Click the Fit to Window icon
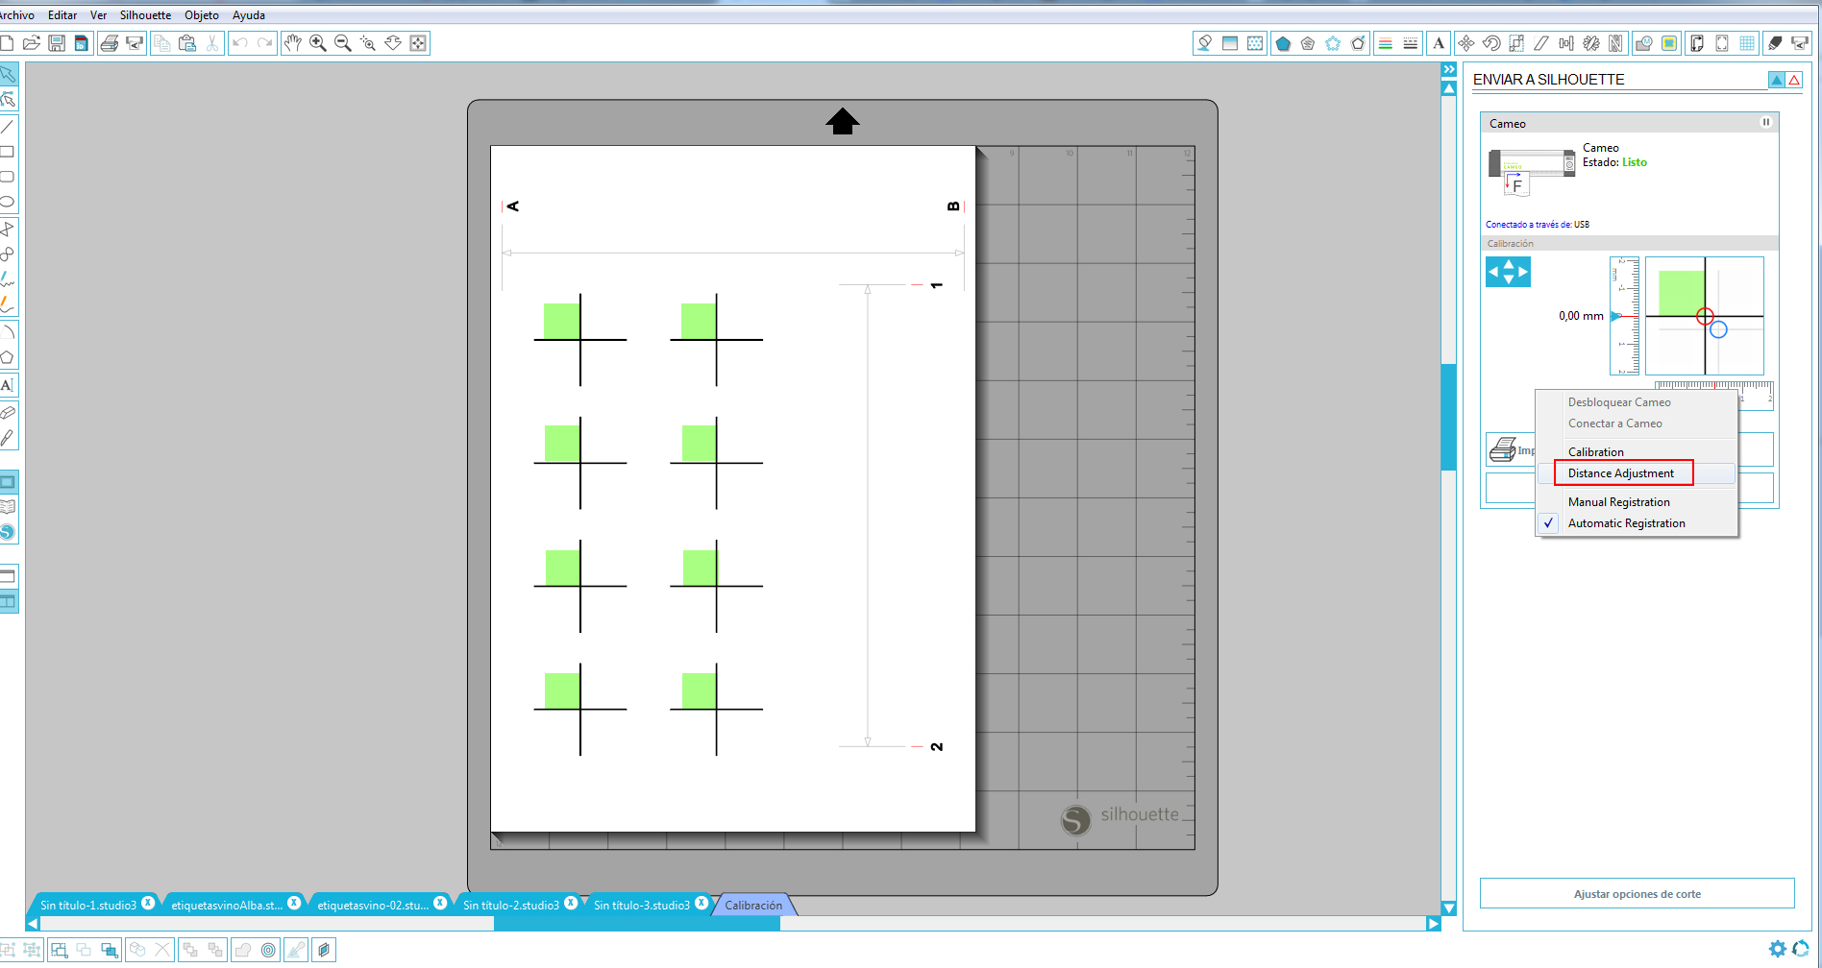 [x=418, y=43]
